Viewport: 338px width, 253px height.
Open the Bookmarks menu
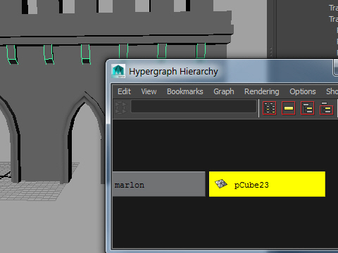click(185, 91)
